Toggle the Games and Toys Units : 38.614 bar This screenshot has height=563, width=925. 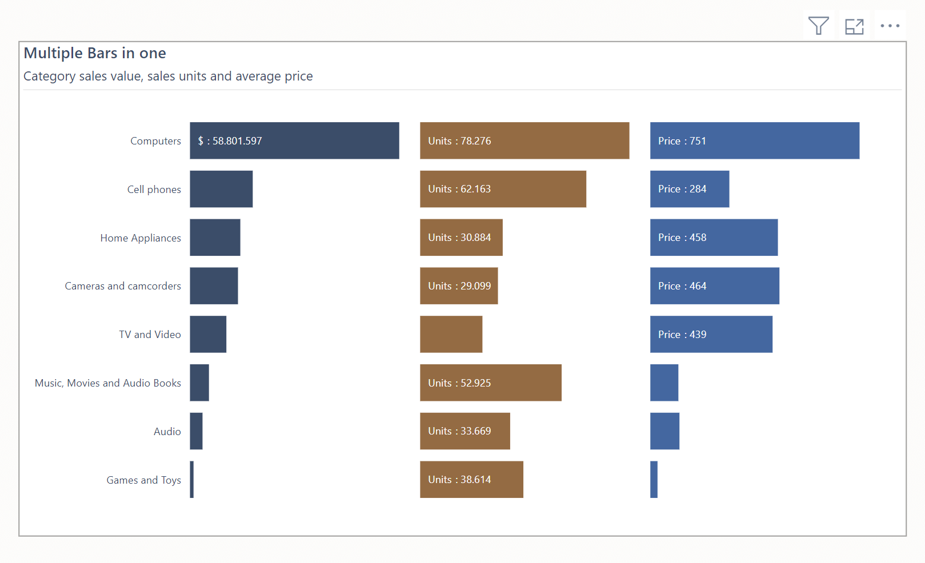click(471, 480)
